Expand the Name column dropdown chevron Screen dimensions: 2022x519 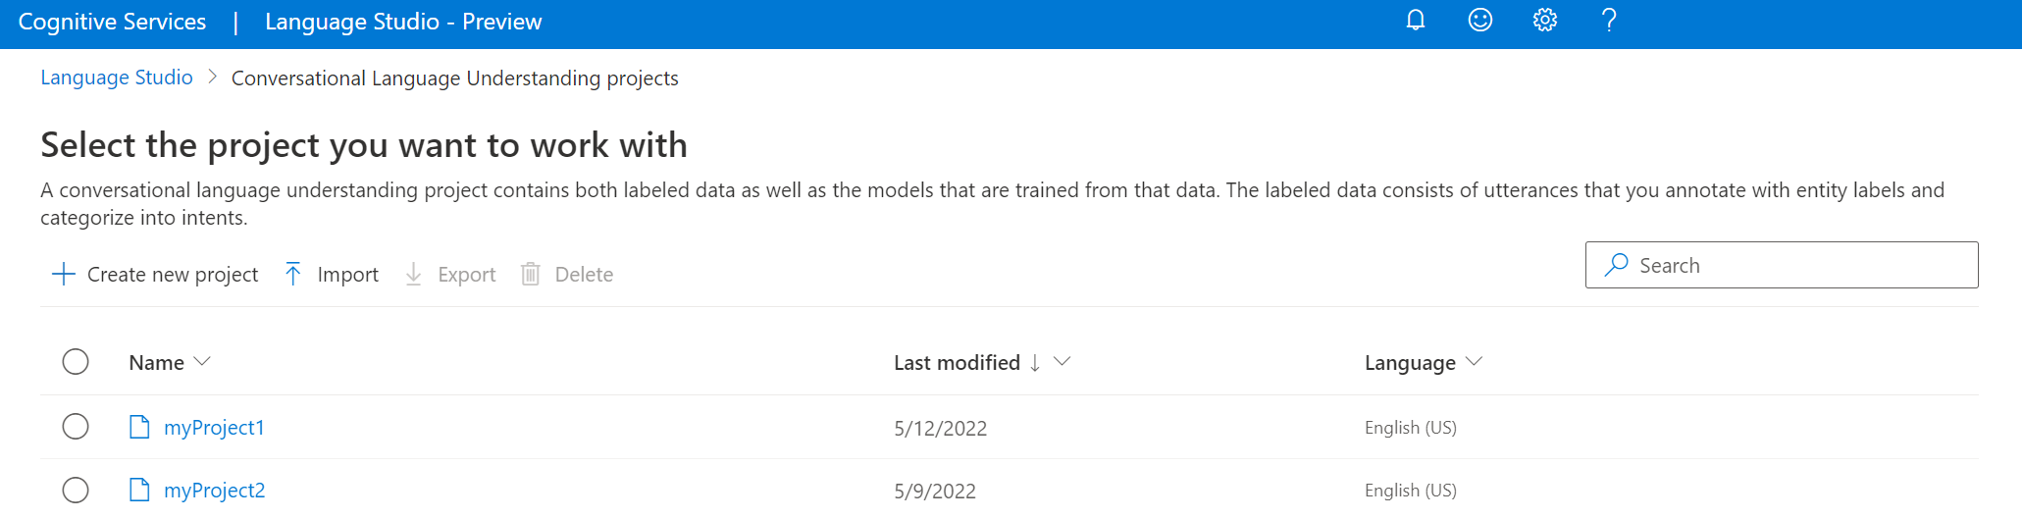pyautogui.click(x=202, y=362)
